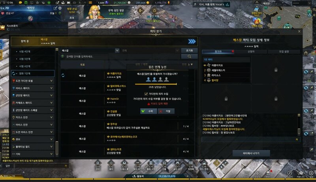Viewport: 316px width, 182px height.
Task: Open the 베스칼 target dropdown
Action: click(x=90, y=50)
